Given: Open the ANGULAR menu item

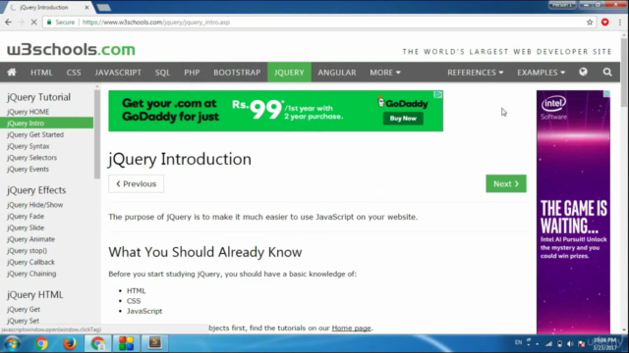Looking at the screenshot, I should click(x=337, y=73).
